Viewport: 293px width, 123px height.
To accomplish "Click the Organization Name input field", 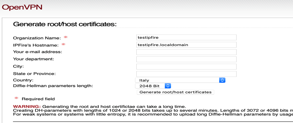I will click(186, 37).
